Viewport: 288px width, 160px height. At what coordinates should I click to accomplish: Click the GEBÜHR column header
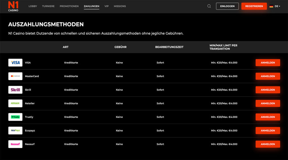120,47
